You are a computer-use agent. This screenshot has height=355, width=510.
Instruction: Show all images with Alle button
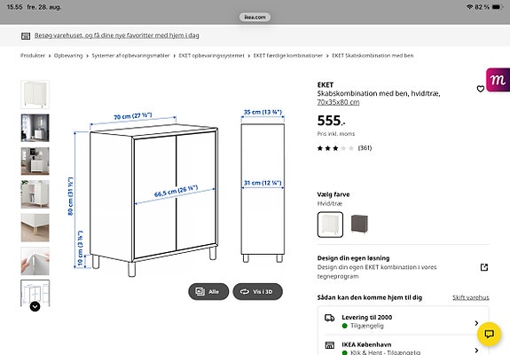click(x=208, y=292)
